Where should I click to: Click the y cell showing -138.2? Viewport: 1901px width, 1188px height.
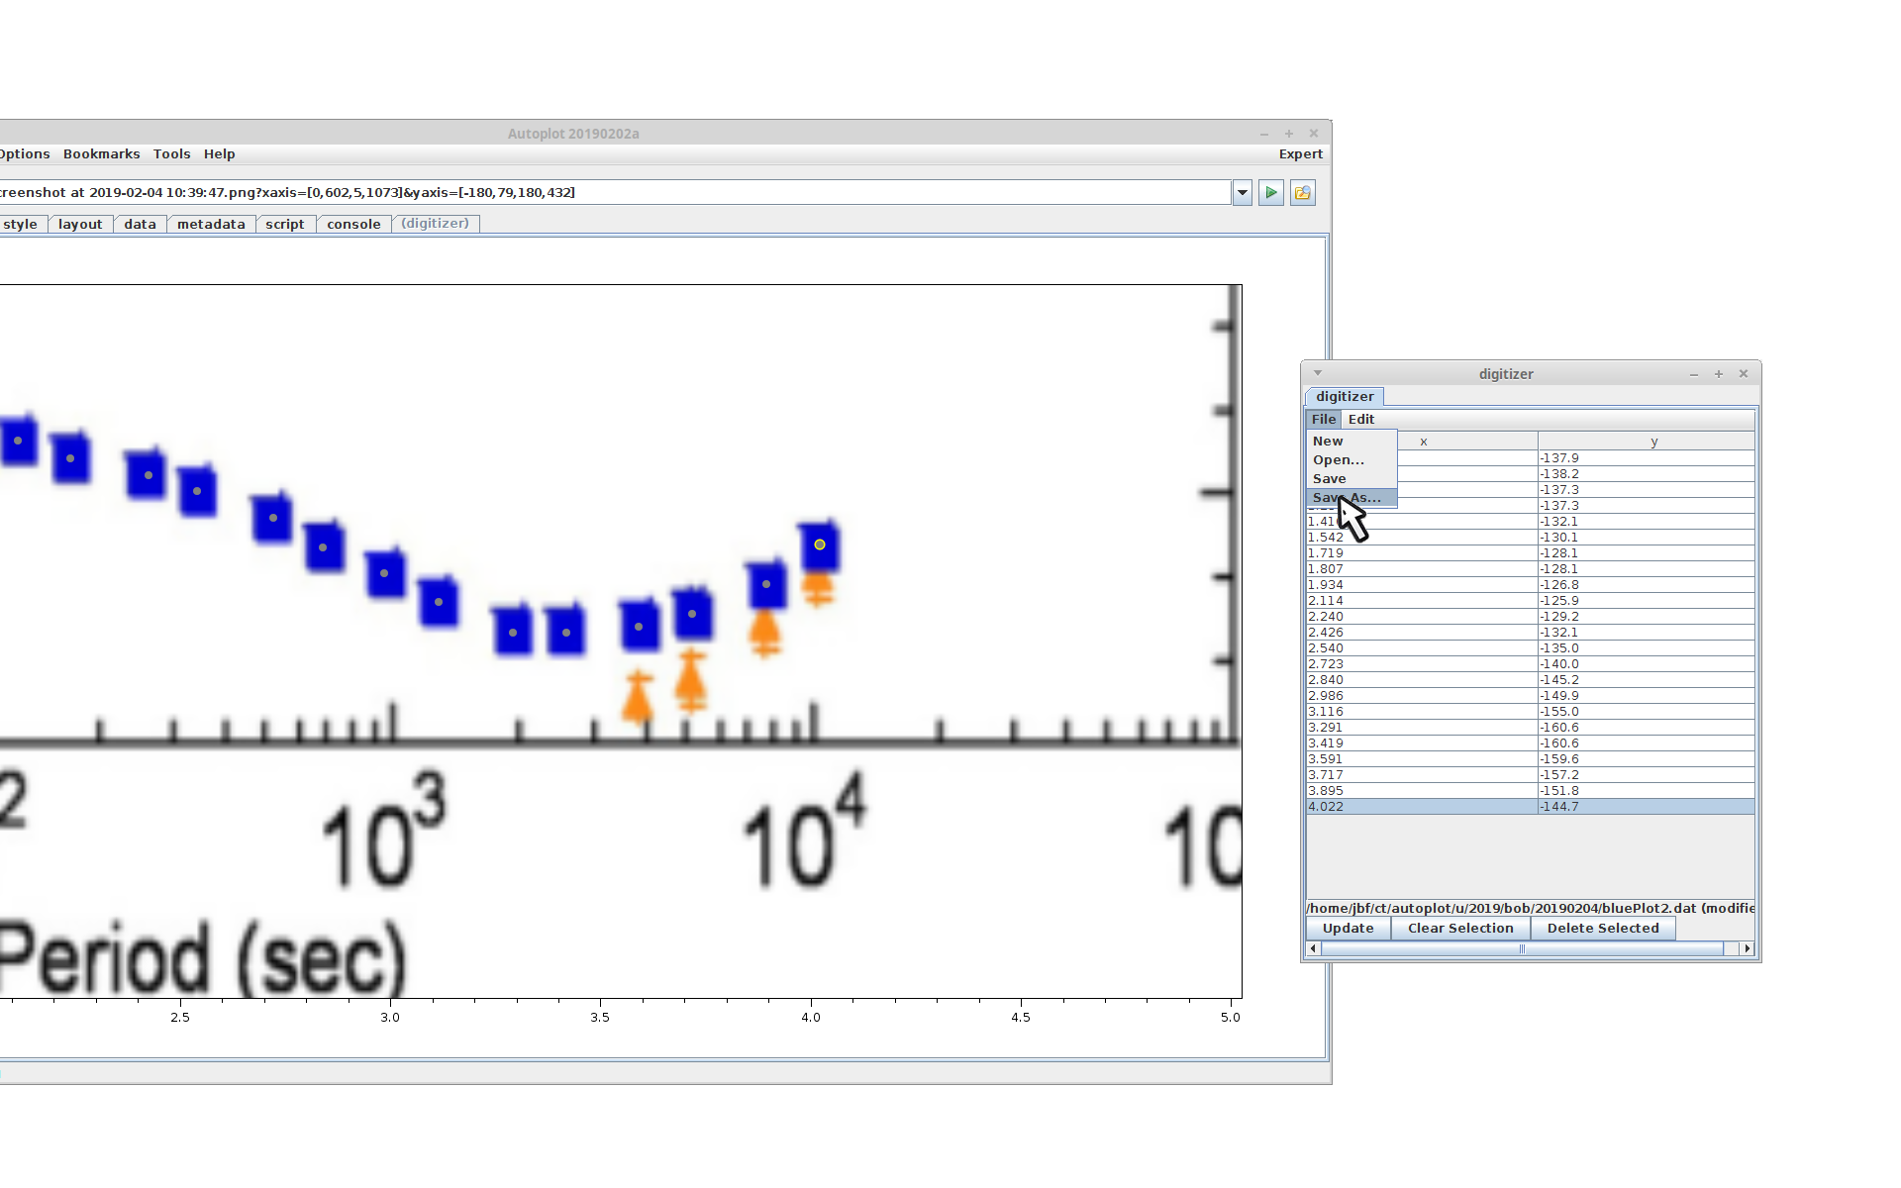(x=1646, y=474)
